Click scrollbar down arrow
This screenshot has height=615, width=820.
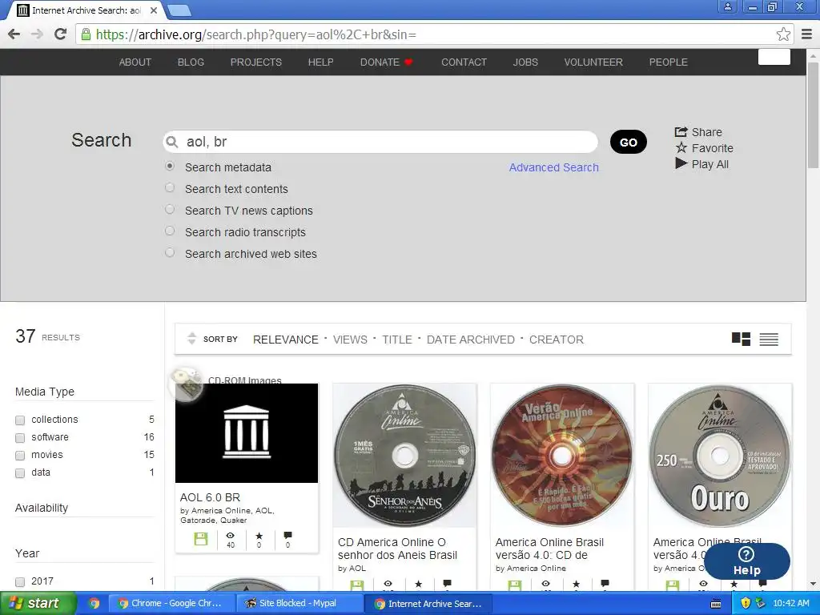click(813, 584)
